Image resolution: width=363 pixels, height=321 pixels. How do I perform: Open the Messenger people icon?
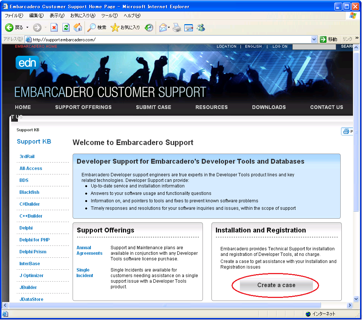[201, 28]
